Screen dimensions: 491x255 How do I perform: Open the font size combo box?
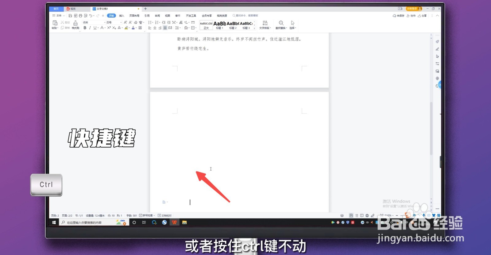click(x=114, y=22)
